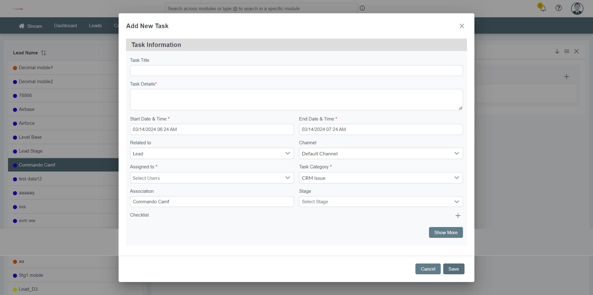This screenshot has height=295, width=593.
Task: Open the Assigned to Select Users dropdown
Action: coord(212,178)
